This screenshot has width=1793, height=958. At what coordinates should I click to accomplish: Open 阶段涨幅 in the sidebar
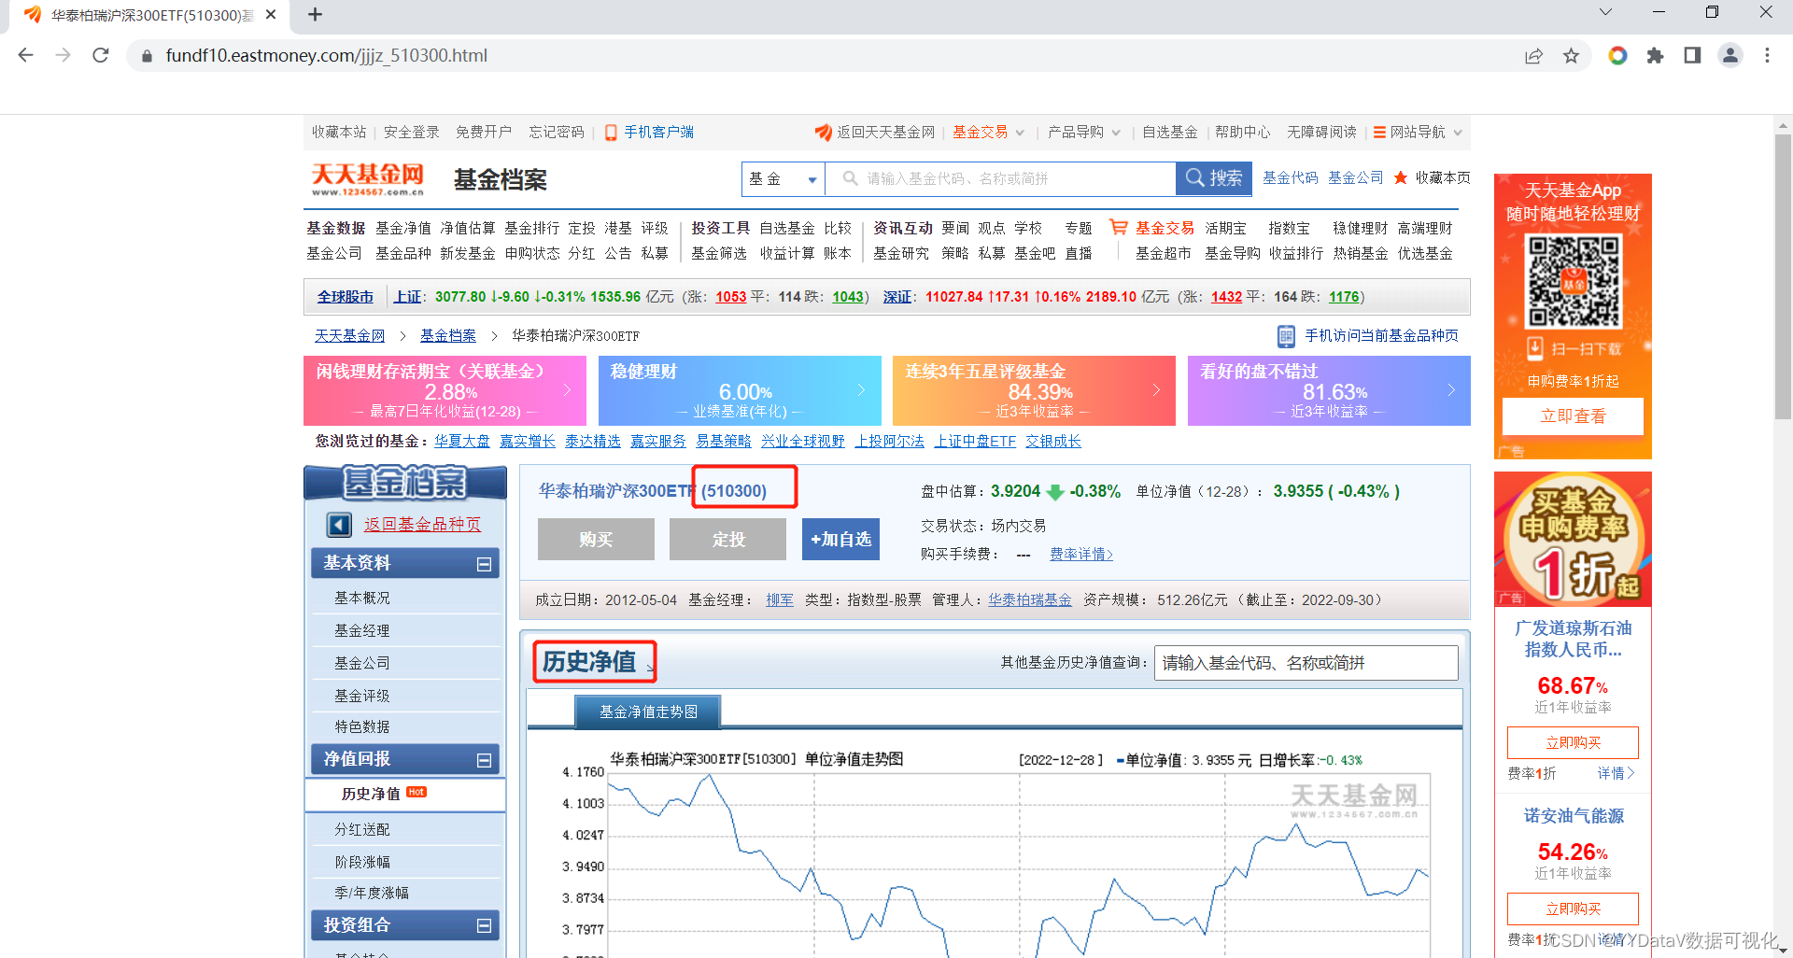point(362,863)
